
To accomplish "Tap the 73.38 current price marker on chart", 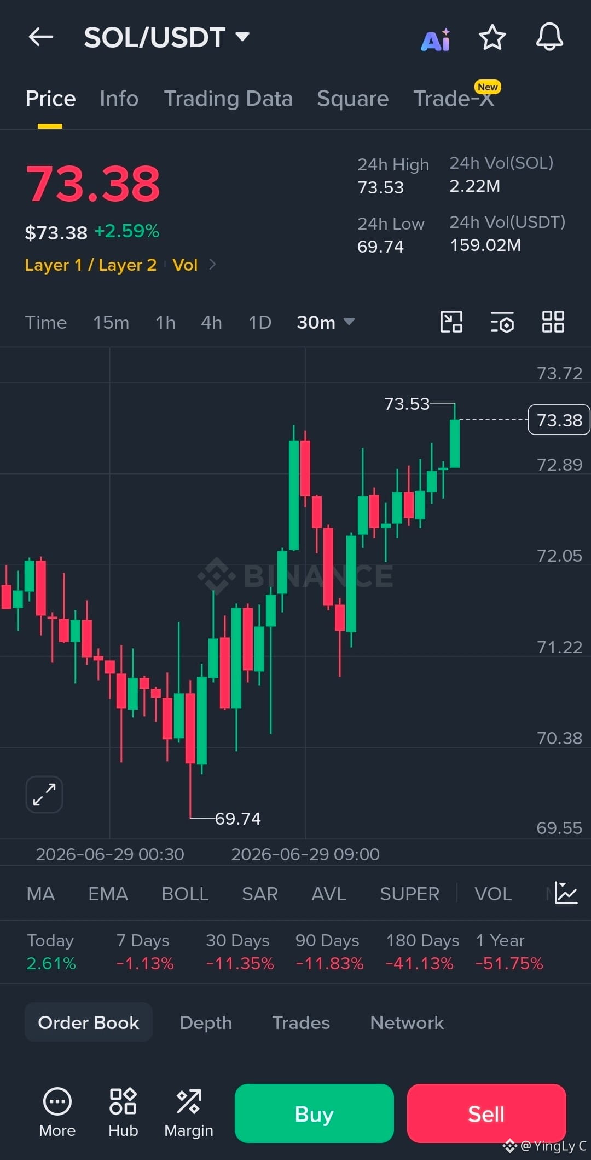I will click(559, 420).
